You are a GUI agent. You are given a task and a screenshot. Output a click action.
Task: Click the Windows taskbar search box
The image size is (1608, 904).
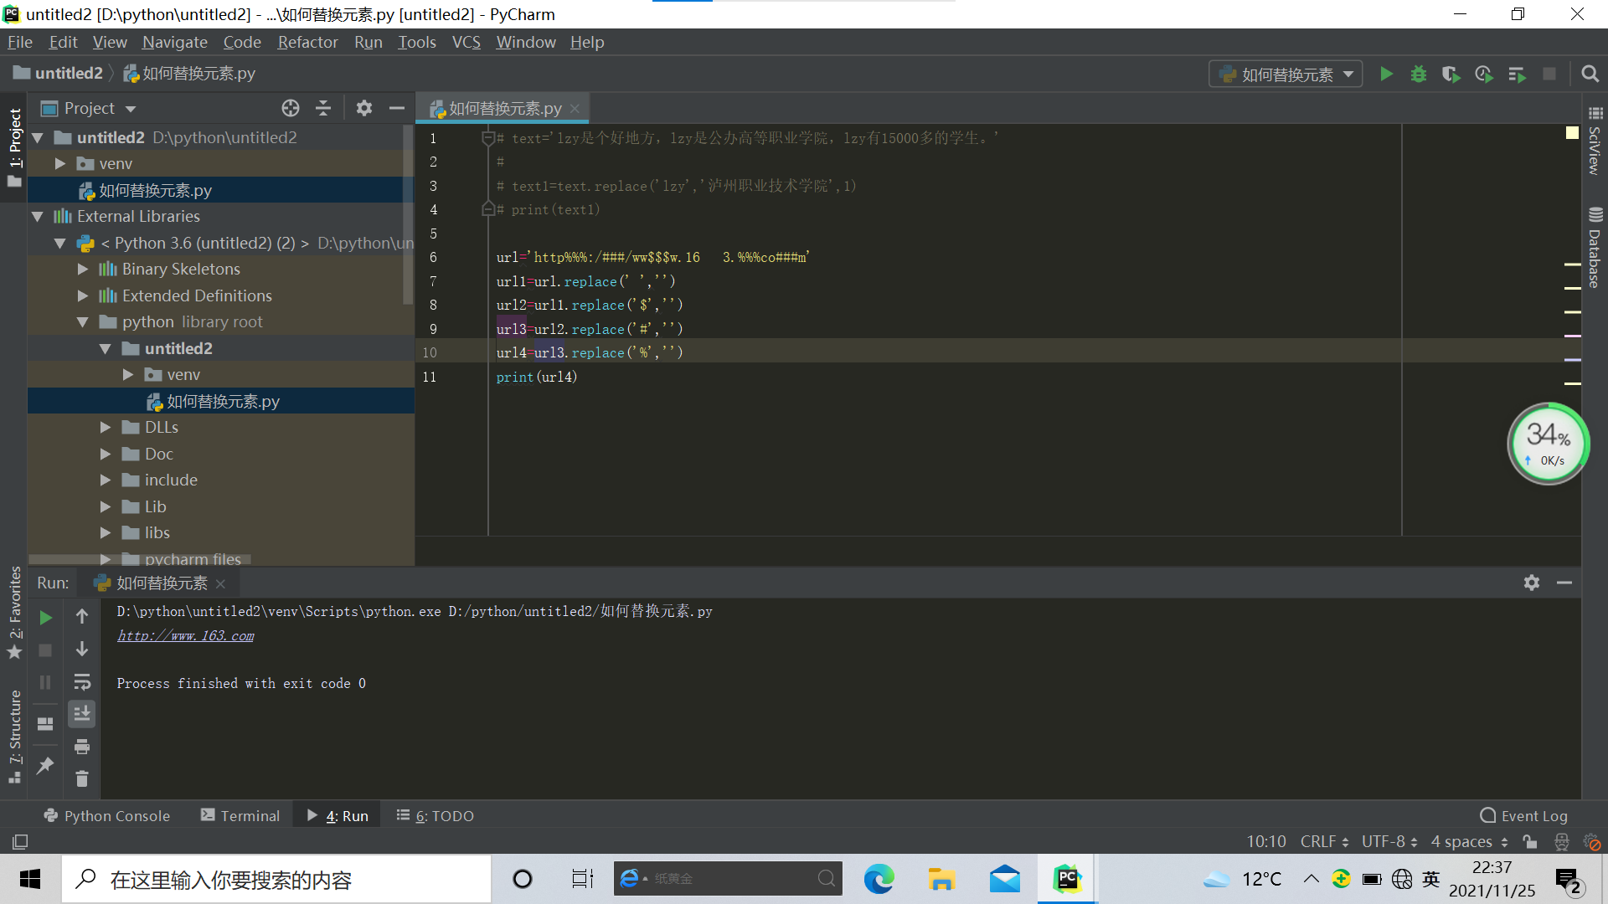click(276, 880)
